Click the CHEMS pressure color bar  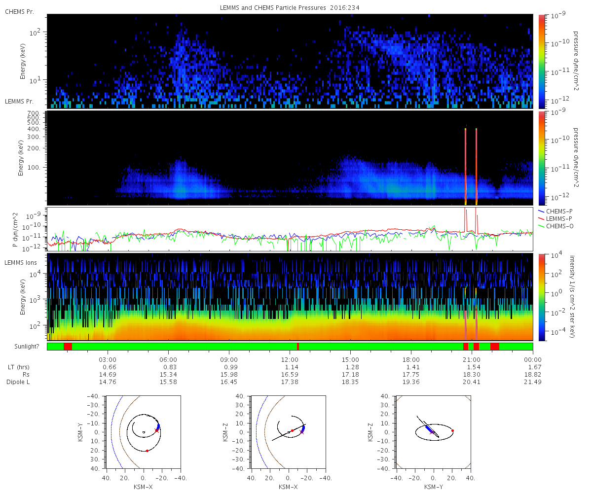coord(542,61)
